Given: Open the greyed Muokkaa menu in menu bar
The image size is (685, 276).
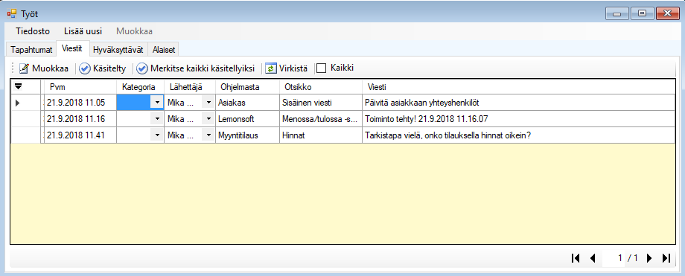Looking at the screenshot, I should point(135,31).
